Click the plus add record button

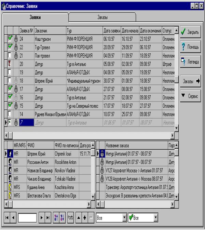coord(84,217)
